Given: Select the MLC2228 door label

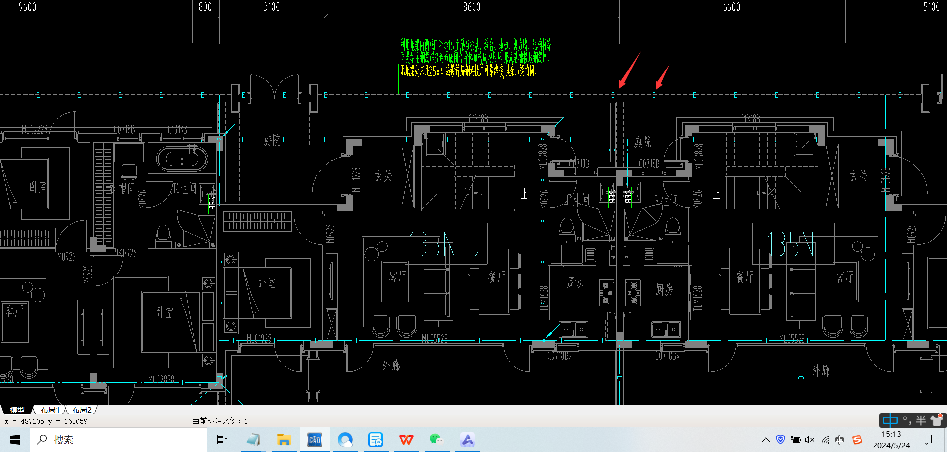Looking at the screenshot, I should pos(35,130).
